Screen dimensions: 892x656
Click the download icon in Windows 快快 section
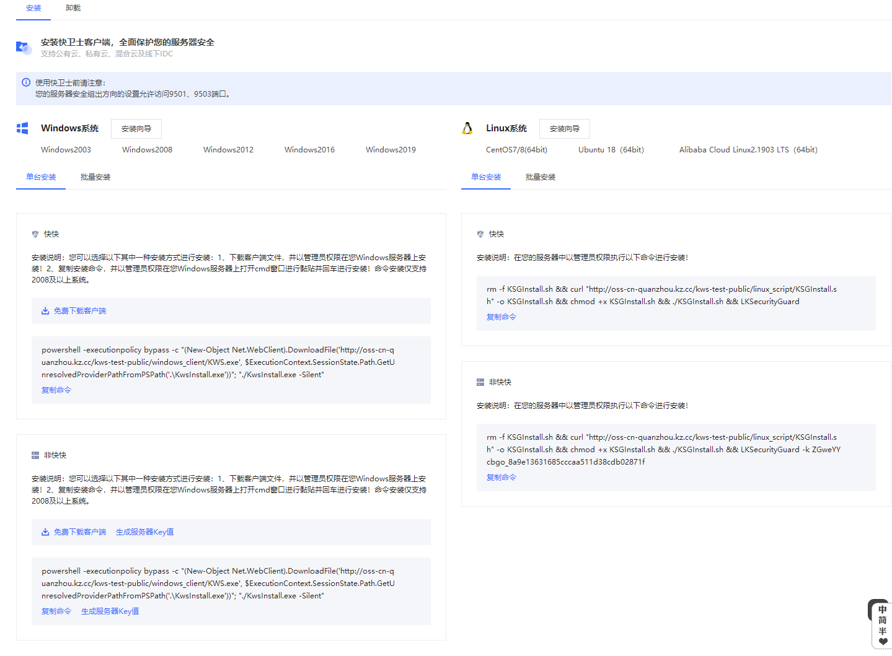tap(45, 311)
